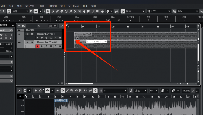This screenshot has width=203, height=115.
Task: Select the Hand comp tool
Action: pyautogui.click(x=84, y=11)
